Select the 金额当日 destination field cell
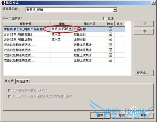Image resolution: width=157 pixels, height=122 pixels. tap(89, 40)
